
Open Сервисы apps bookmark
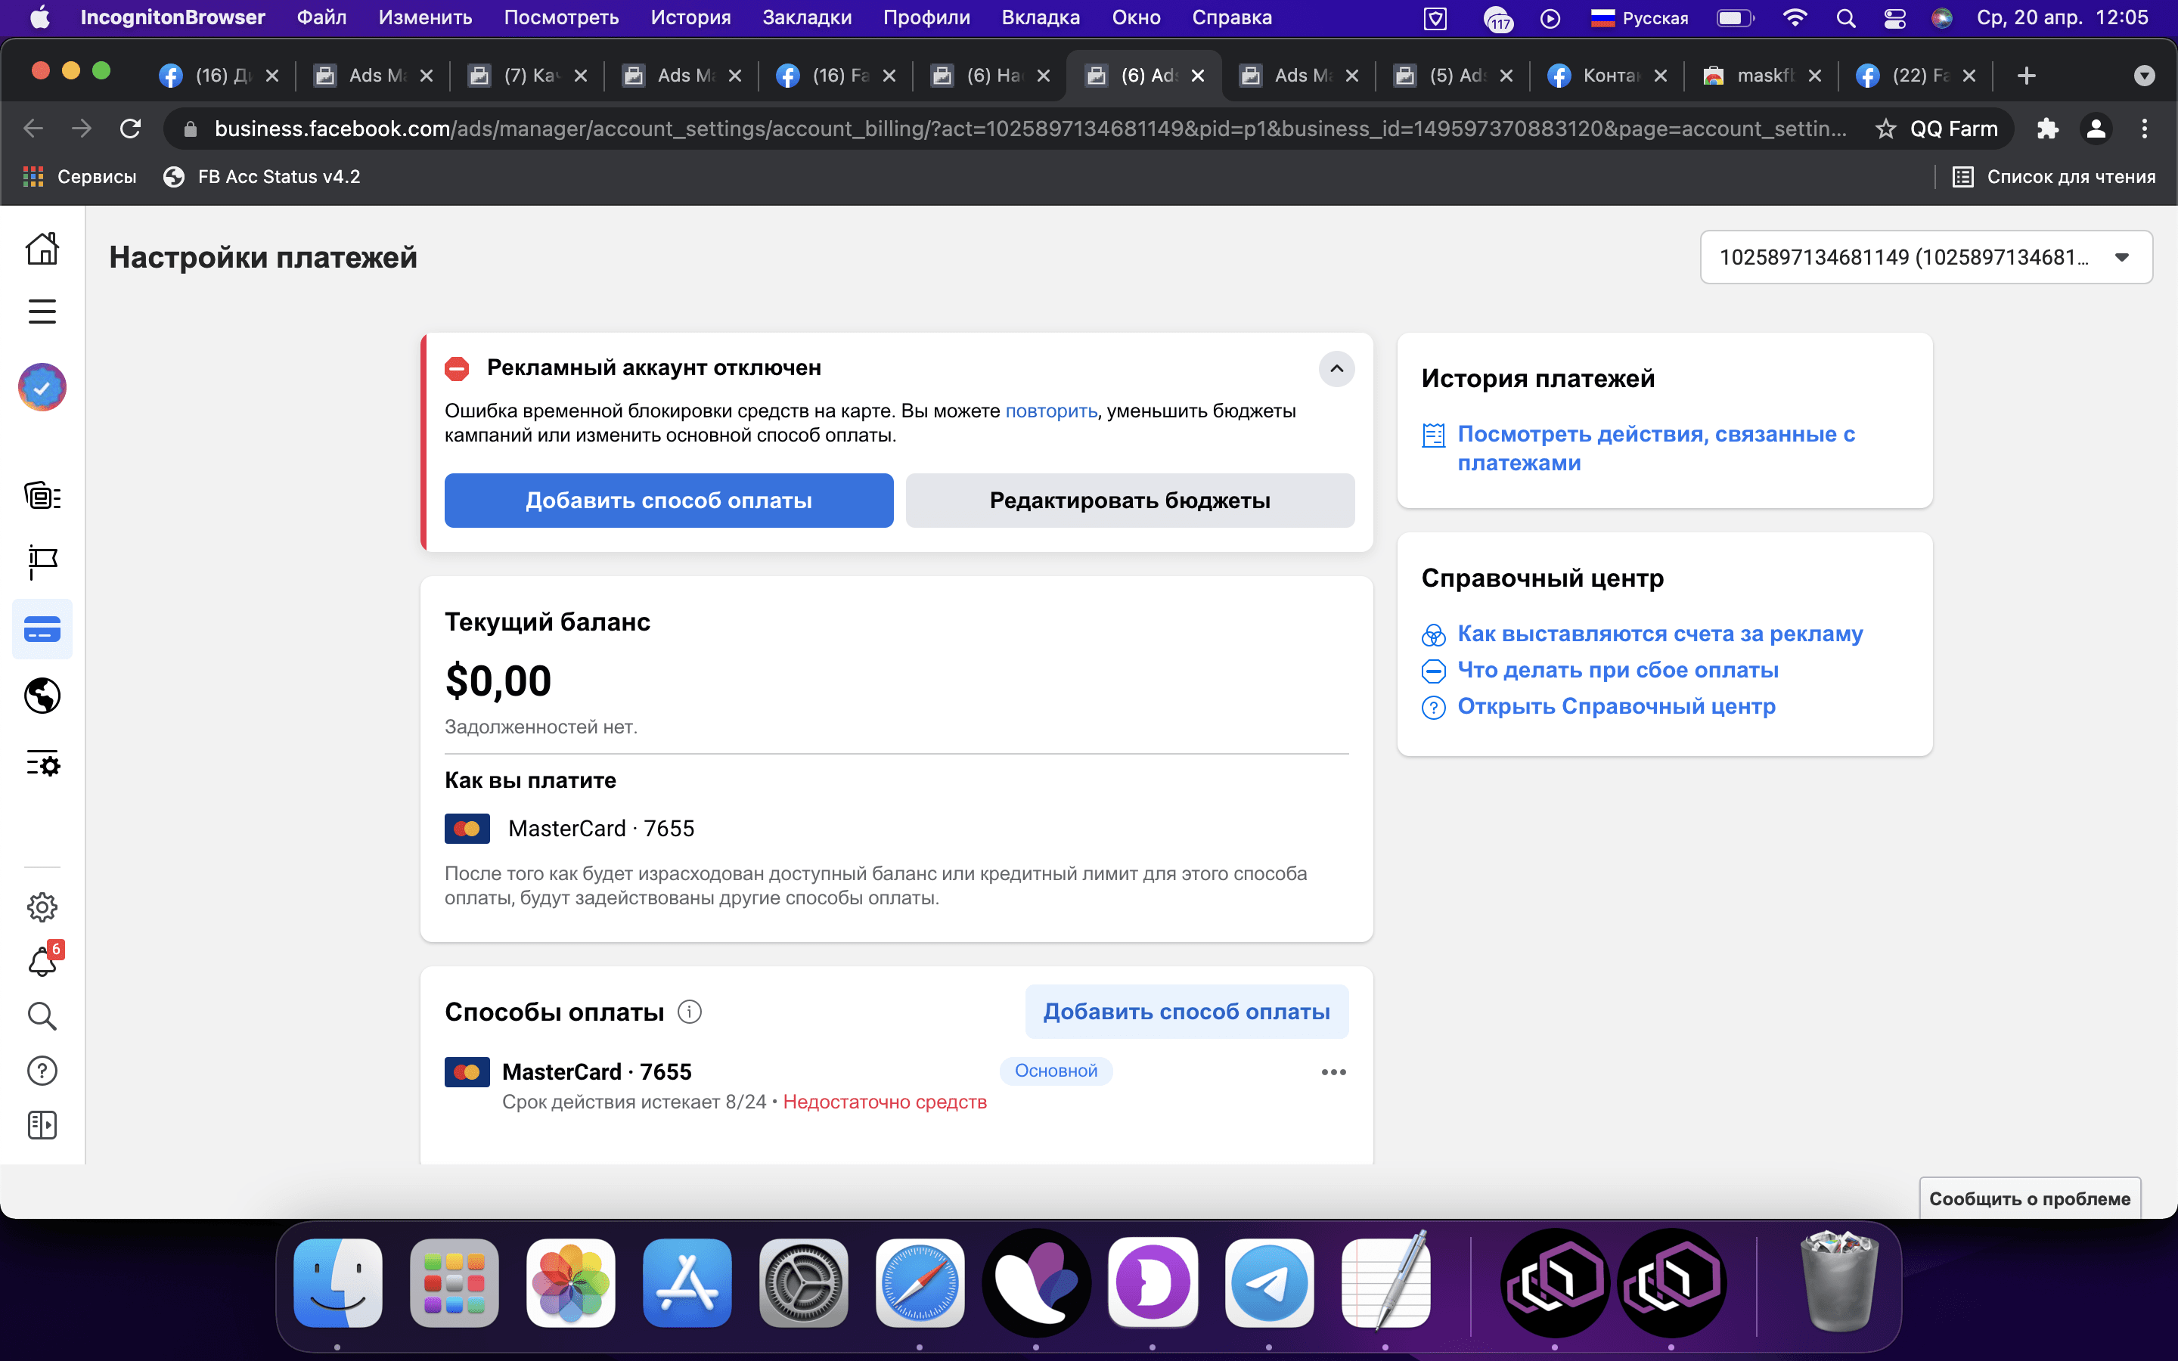(79, 178)
